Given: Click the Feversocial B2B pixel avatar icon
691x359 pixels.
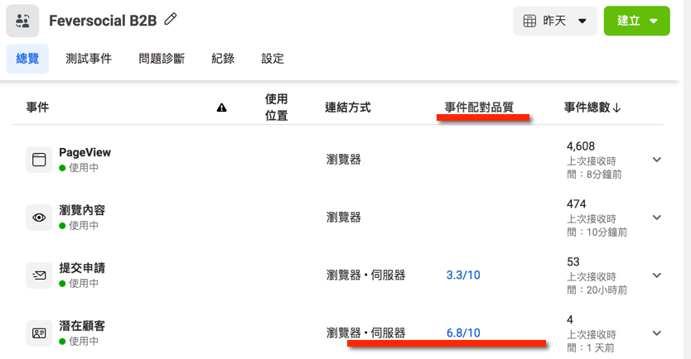Looking at the screenshot, I should [x=22, y=21].
